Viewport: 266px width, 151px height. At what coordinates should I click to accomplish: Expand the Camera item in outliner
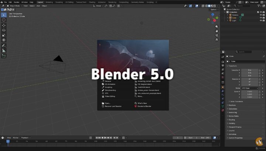[x=228, y=15]
